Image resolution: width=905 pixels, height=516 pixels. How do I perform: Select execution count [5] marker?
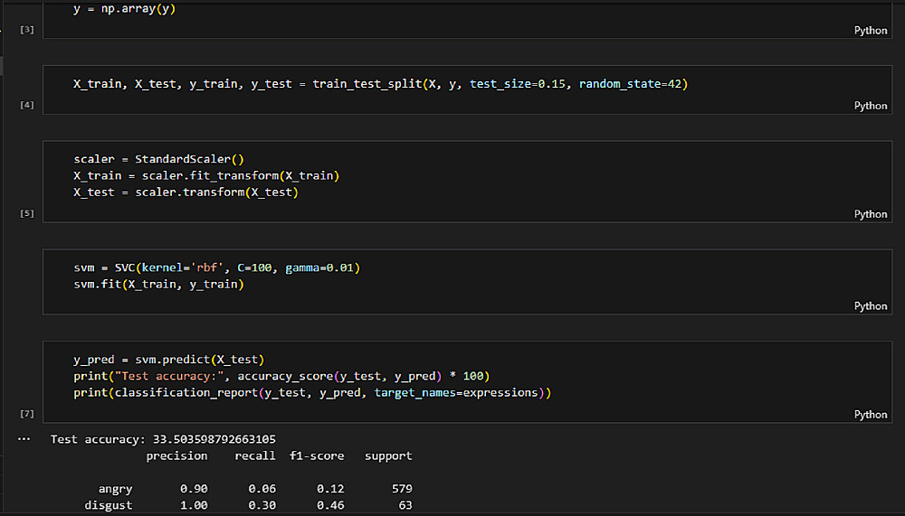[x=27, y=214]
